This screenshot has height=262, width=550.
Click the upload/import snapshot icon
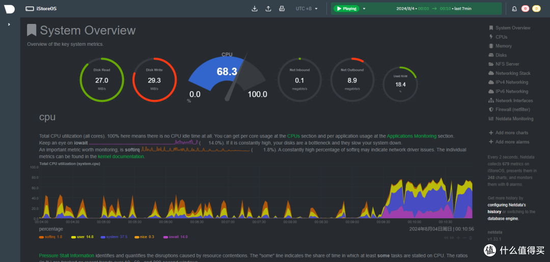click(x=268, y=9)
